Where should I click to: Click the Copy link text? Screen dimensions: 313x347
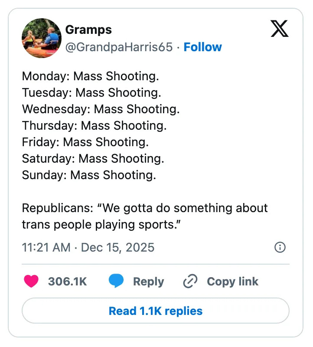point(232,282)
